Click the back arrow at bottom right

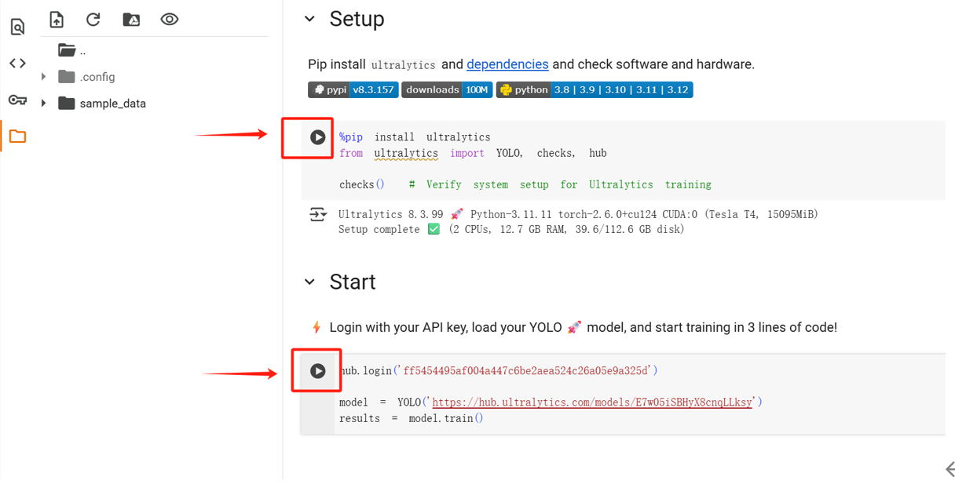(950, 469)
